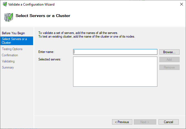Click inside the Selected servers list box
The height and width of the screenshot is (129, 186).
pos(115,72)
